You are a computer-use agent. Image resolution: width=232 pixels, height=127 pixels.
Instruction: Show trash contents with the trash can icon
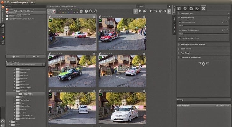[x=81, y=11]
